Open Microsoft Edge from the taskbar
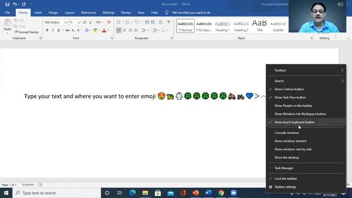This screenshot has width=352, height=198. click(x=133, y=193)
